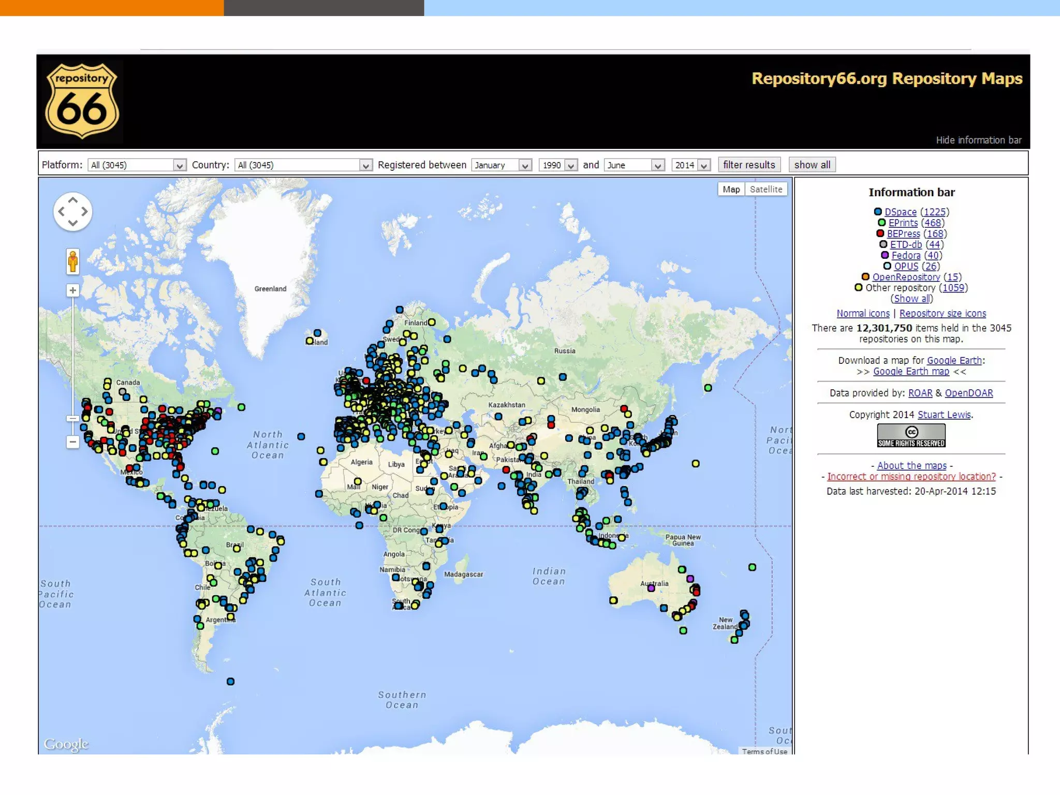
Task: Open the Country dropdown
Action: (303, 165)
